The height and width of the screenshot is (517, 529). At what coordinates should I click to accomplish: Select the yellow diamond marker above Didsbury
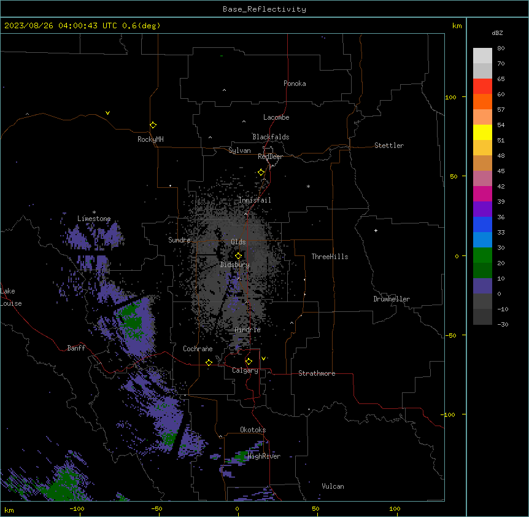coord(238,255)
